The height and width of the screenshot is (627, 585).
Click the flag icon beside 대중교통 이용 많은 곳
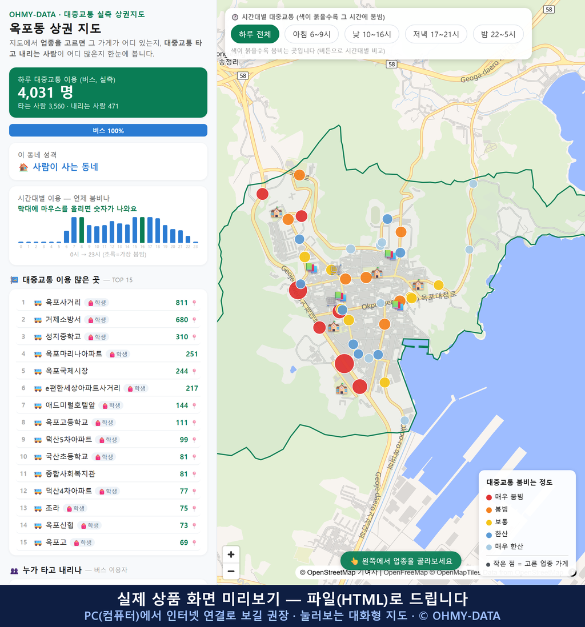(14, 280)
